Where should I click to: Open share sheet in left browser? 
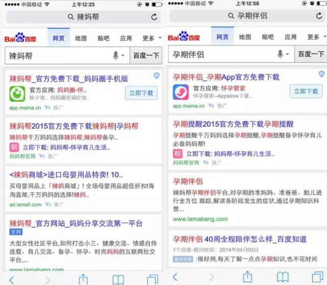coord(83,279)
